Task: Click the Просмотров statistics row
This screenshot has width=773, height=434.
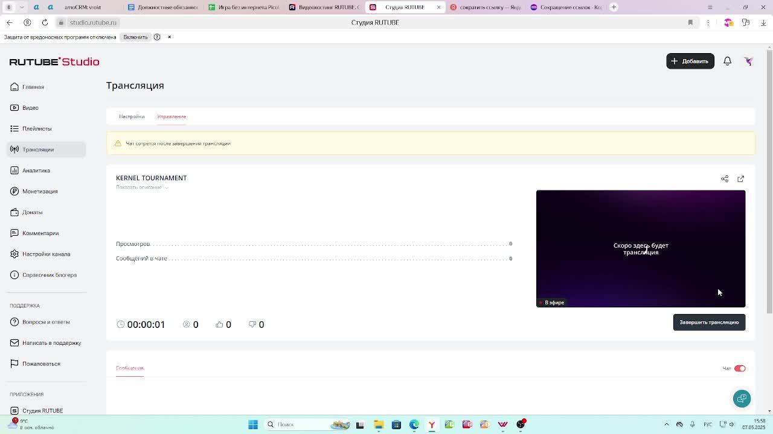Action: (314, 244)
